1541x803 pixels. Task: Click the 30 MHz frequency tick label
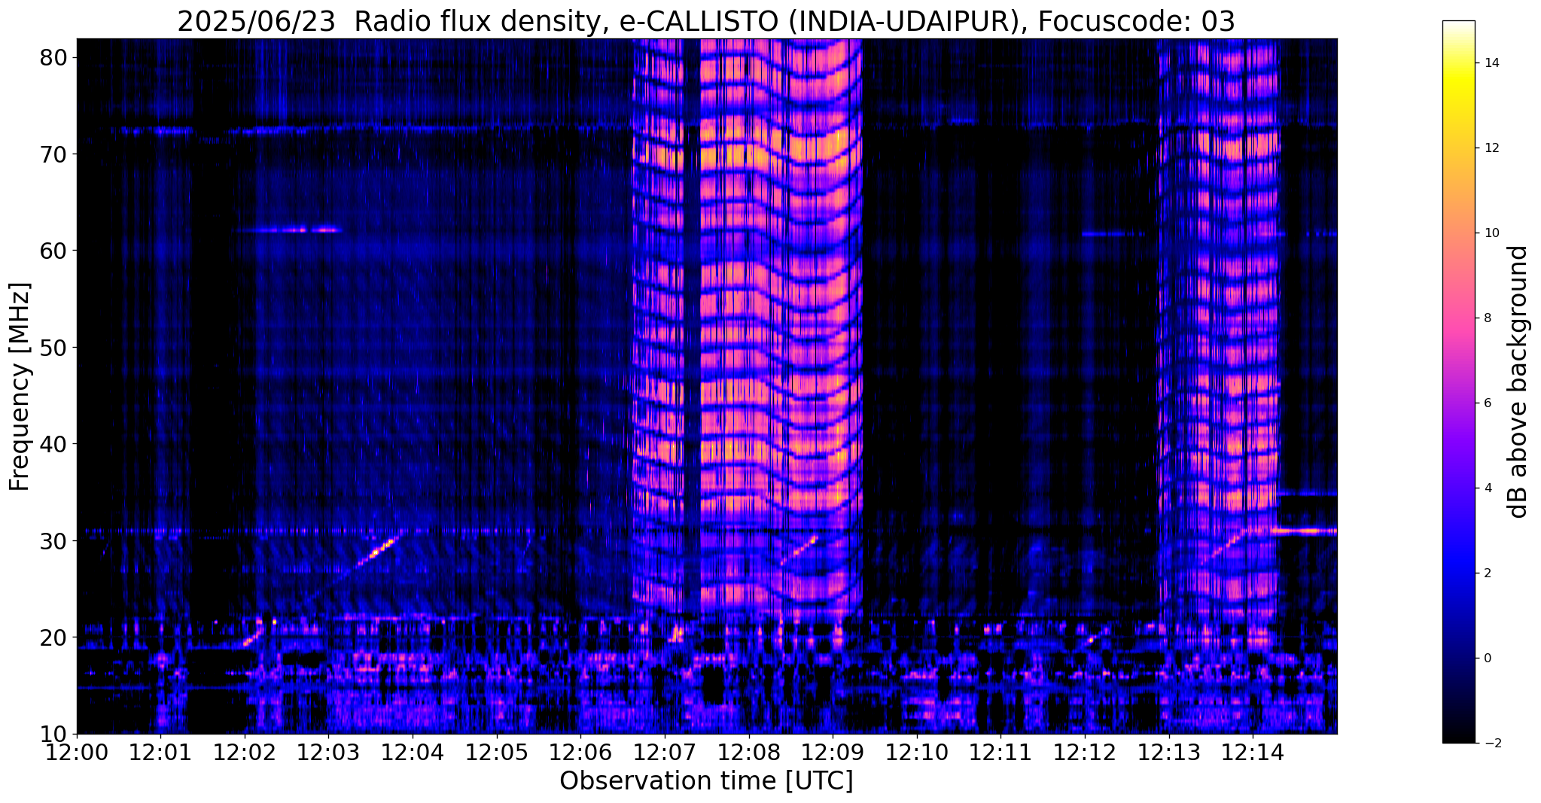[53, 541]
